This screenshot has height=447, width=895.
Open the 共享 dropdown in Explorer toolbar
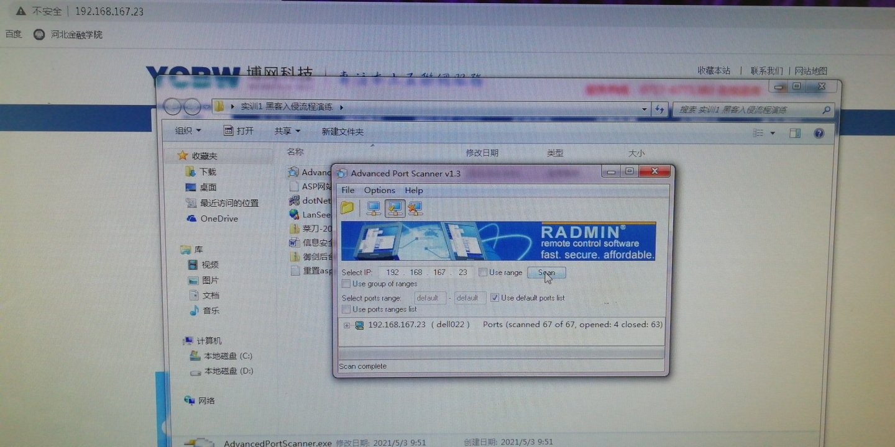(x=287, y=131)
